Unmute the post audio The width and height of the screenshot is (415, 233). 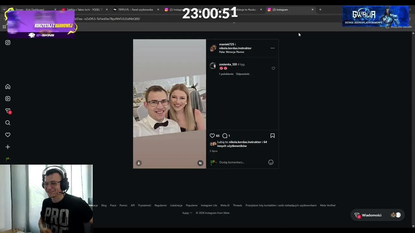coord(200,163)
